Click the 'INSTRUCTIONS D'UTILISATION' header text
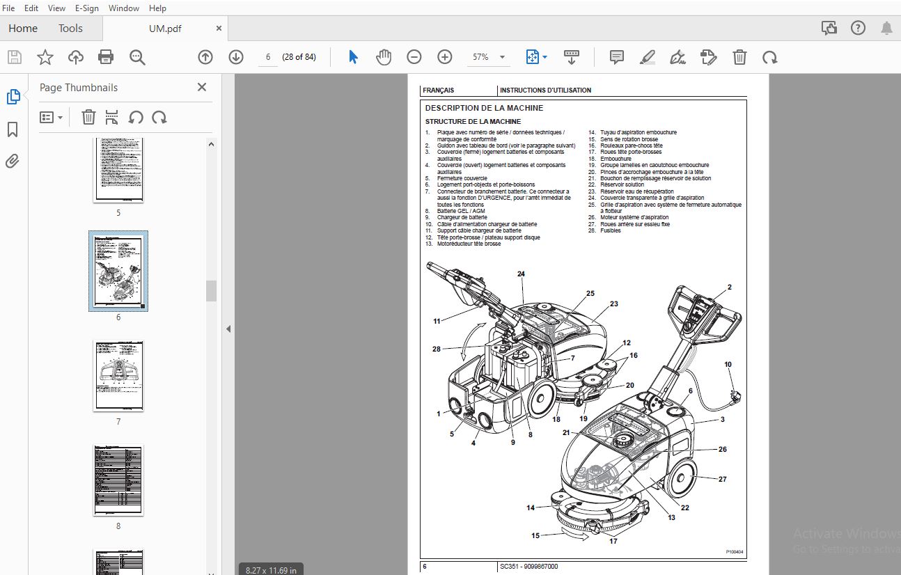 pos(545,90)
